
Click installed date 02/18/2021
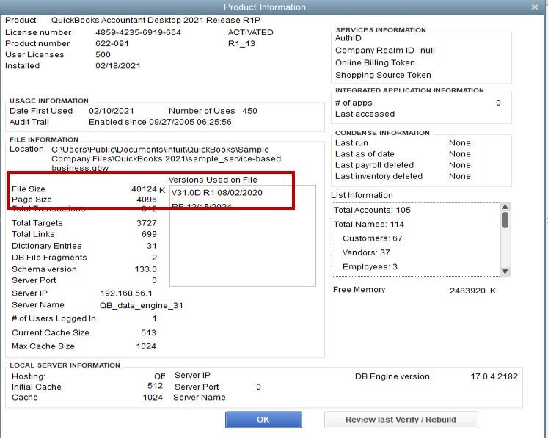click(x=118, y=66)
